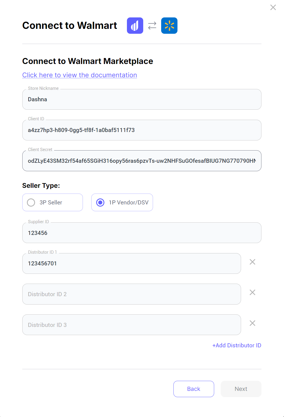Click into the Client ID field
Screen dimensions: 284x417
tap(142, 130)
